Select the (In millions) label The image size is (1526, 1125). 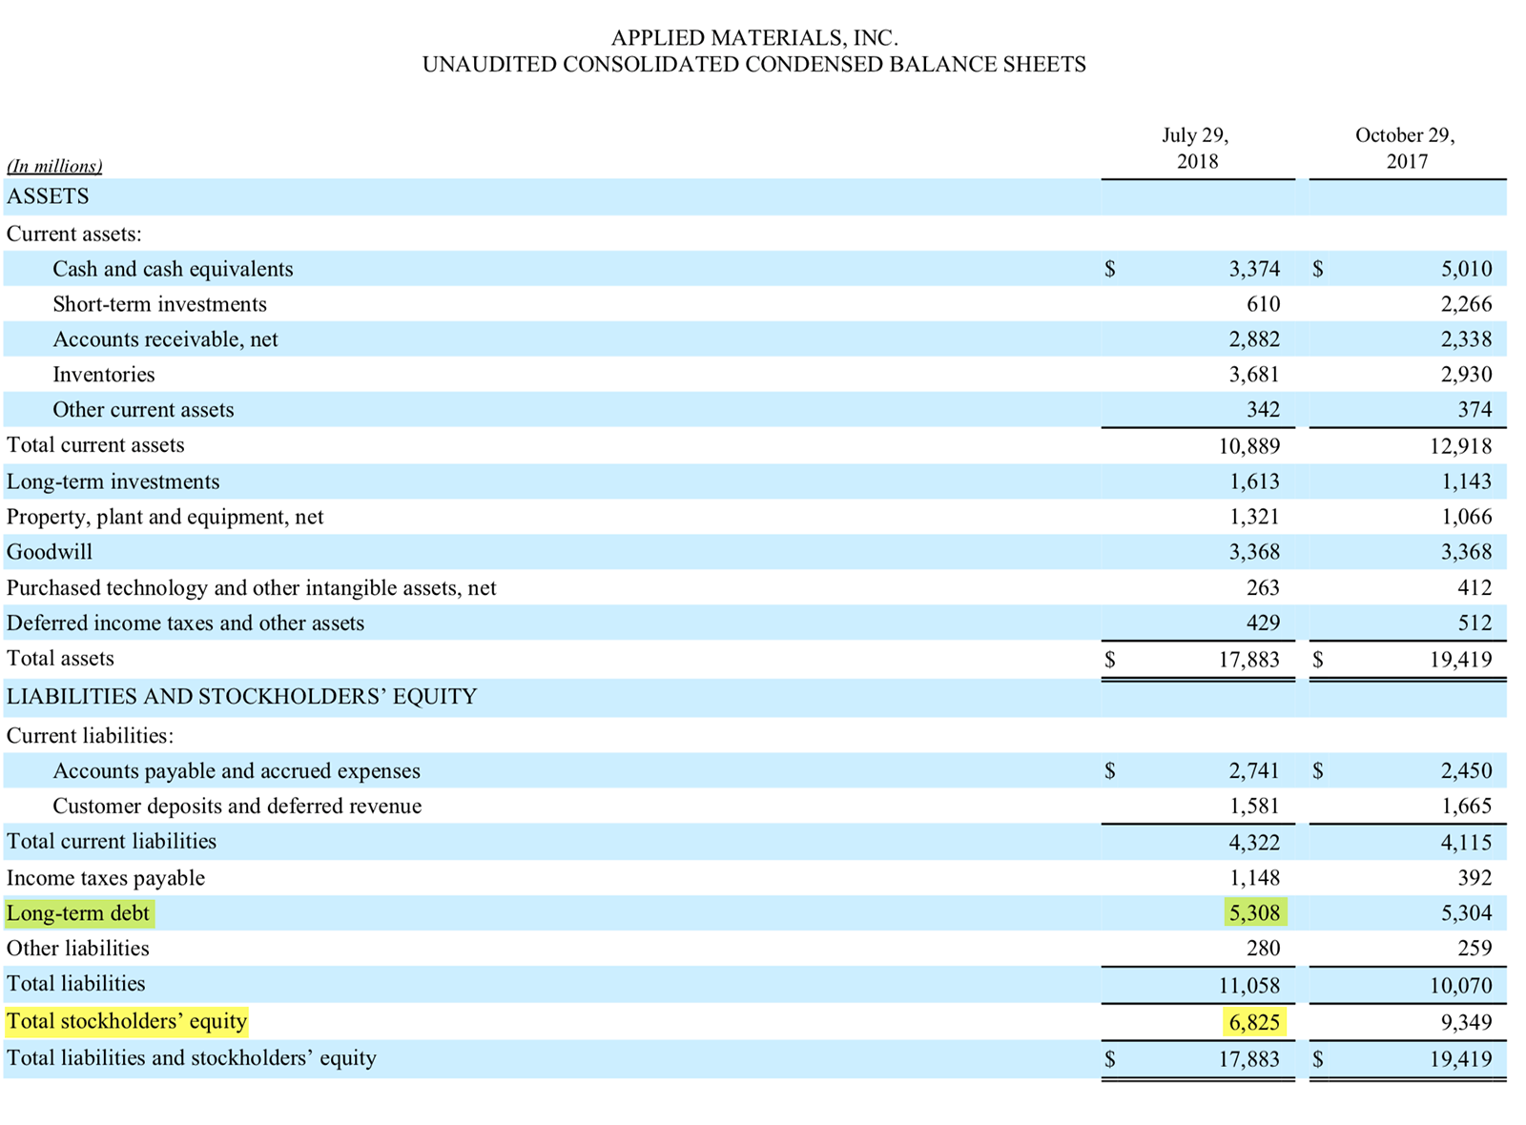[x=53, y=166]
